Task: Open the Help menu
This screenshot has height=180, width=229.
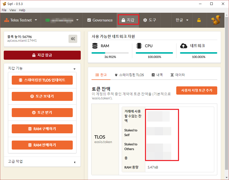Action: click(22, 10)
